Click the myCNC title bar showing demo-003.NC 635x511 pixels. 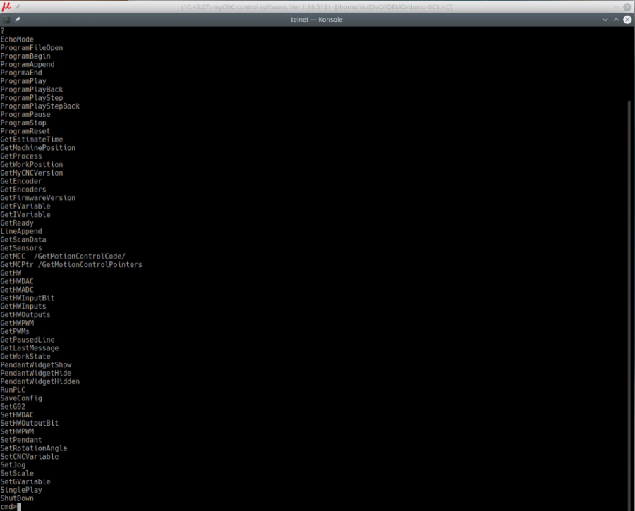point(317,6)
